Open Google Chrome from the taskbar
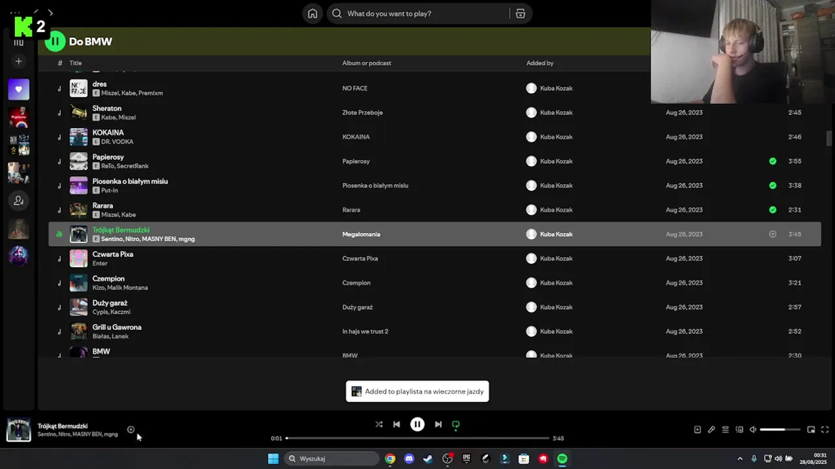This screenshot has height=469, width=835. pos(390,459)
